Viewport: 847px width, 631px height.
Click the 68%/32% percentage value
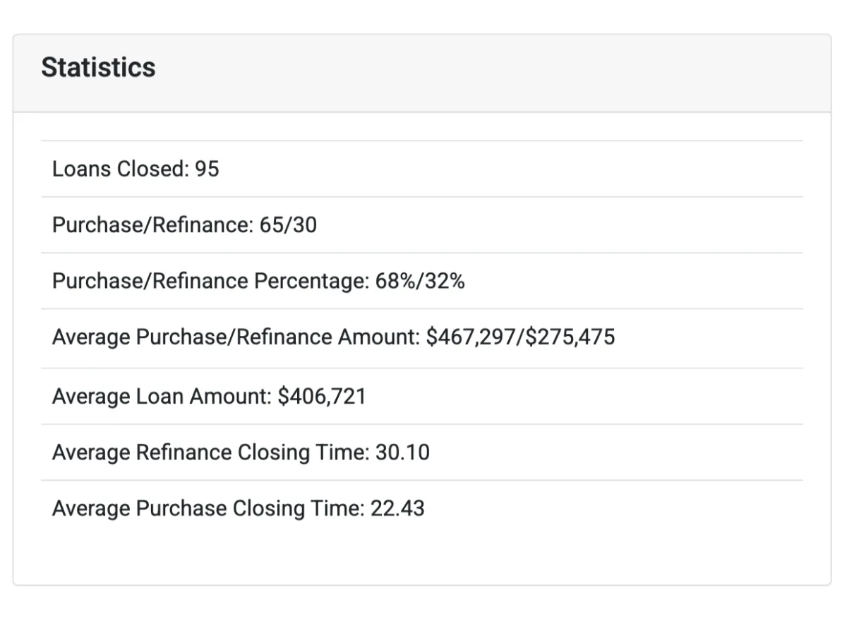coord(420,281)
